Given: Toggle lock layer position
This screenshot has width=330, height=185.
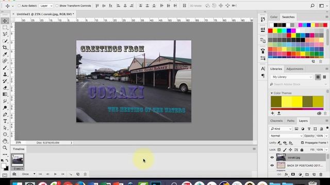Looking at the screenshot, I should click(x=290, y=150).
